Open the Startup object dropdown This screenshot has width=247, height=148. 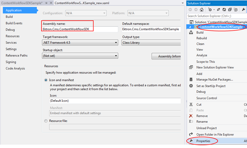click(x=80, y=56)
